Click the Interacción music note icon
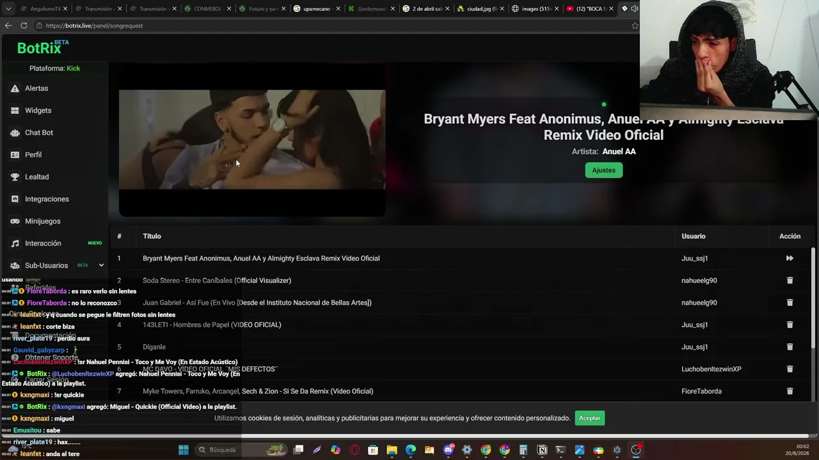 [x=15, y=243]
